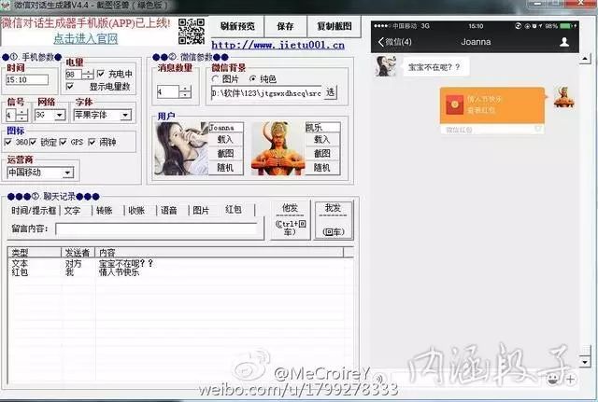Screen dimensions: 598x402
Task: Click the 他发 send button
Action: pos(291,220)
